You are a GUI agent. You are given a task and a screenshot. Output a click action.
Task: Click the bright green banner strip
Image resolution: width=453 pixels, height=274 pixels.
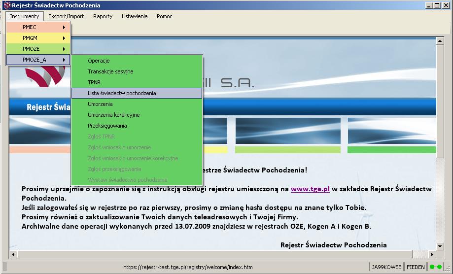tap(391, 149)
